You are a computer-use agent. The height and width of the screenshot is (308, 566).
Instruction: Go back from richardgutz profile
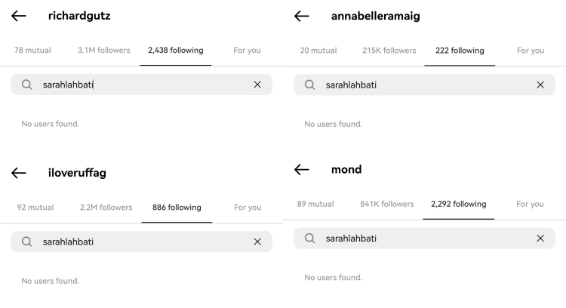point(19,16)
